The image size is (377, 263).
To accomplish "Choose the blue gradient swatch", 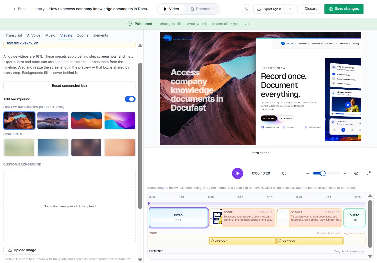I will [53, 148].
